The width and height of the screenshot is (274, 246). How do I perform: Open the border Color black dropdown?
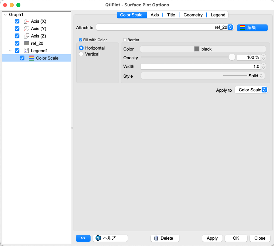(203, 49)
